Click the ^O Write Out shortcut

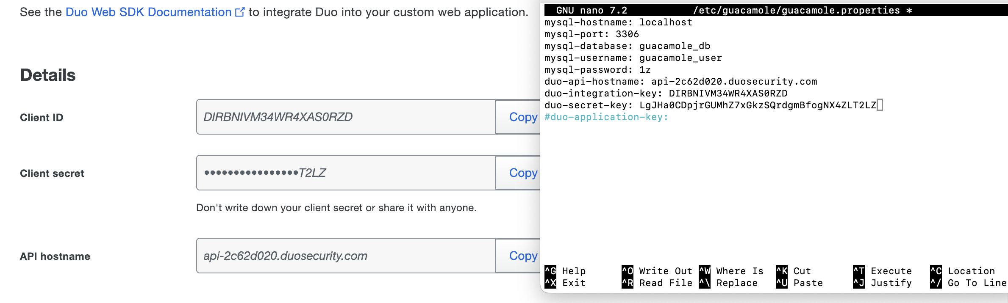(x=657, y=271)
